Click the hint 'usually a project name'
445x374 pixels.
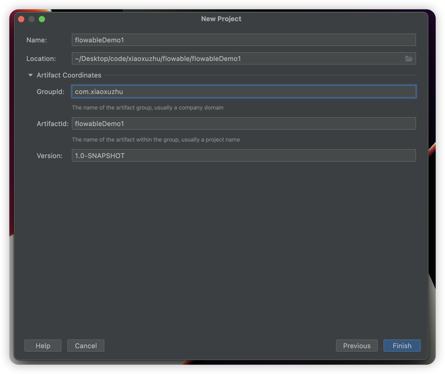[210, 139]
